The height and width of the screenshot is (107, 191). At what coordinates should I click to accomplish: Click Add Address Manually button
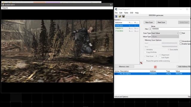coord(184,67)
